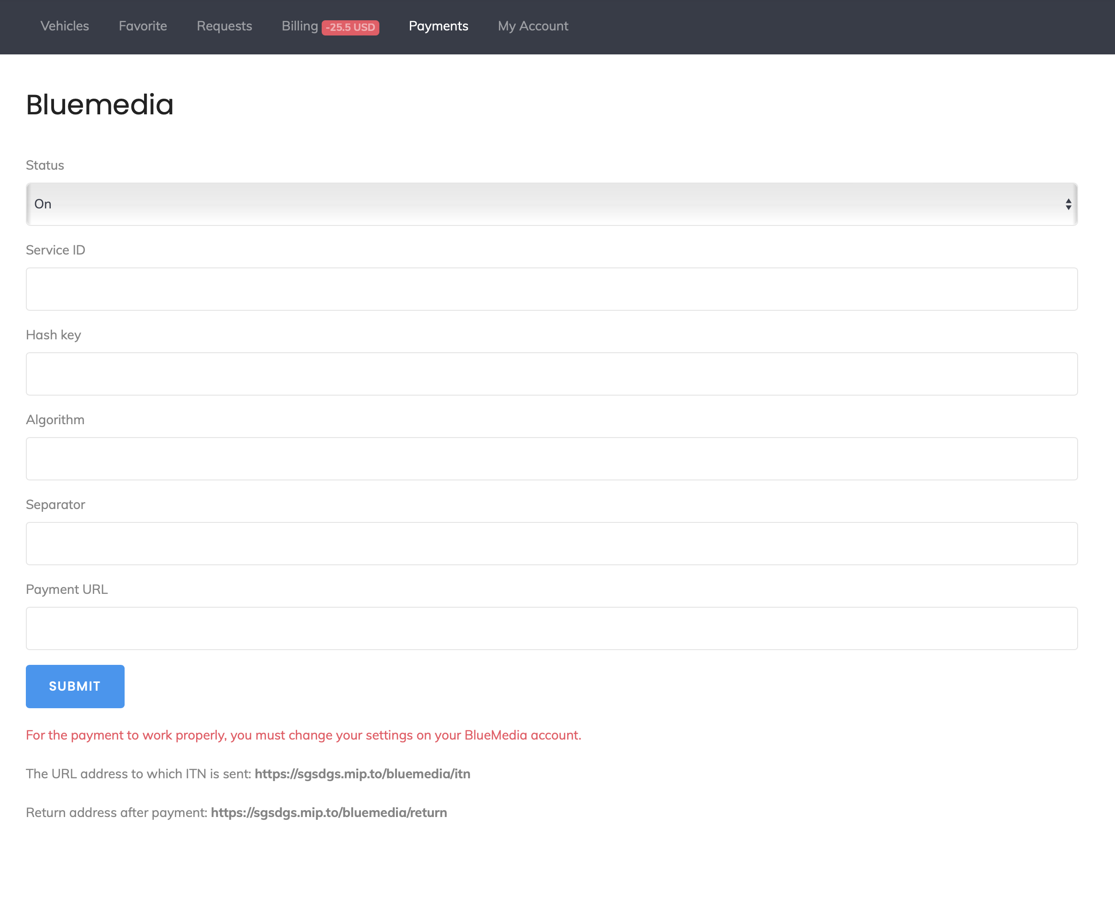Expand the Status dropdown showing On
Viewport: 1115px width, 912px height.
551,204
